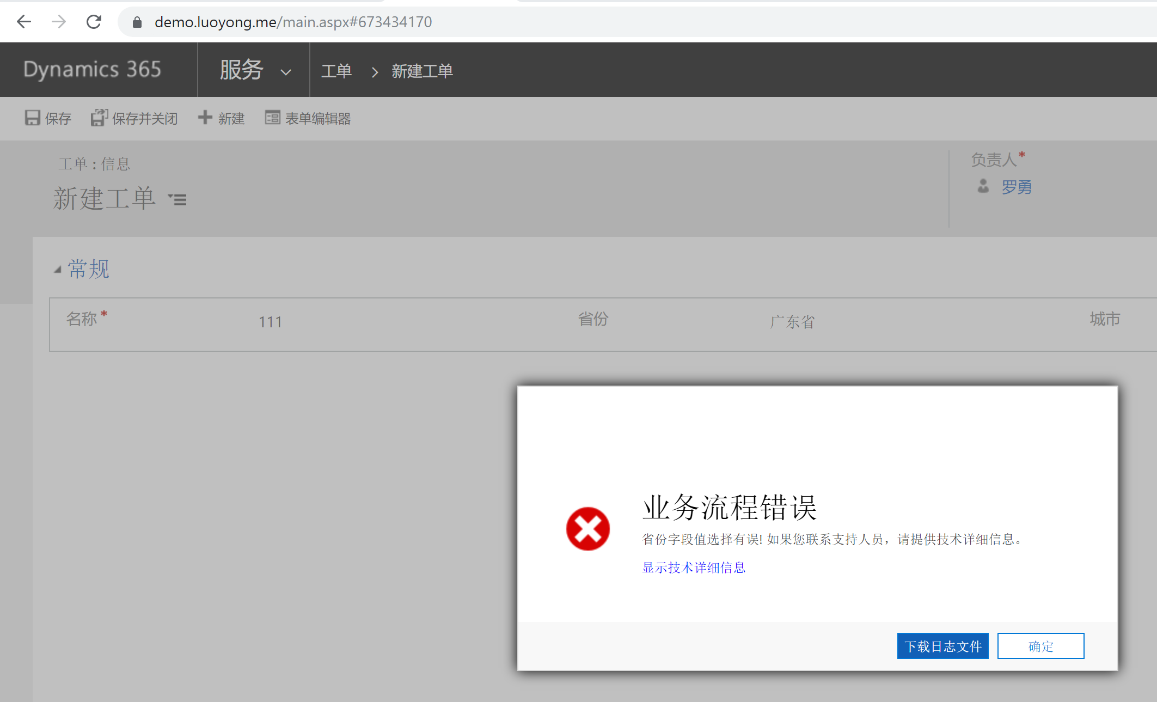This screenshot has height=702, width=1157.
Task: Choose 保存并关闭 in command bar
Action: (145, 118)
